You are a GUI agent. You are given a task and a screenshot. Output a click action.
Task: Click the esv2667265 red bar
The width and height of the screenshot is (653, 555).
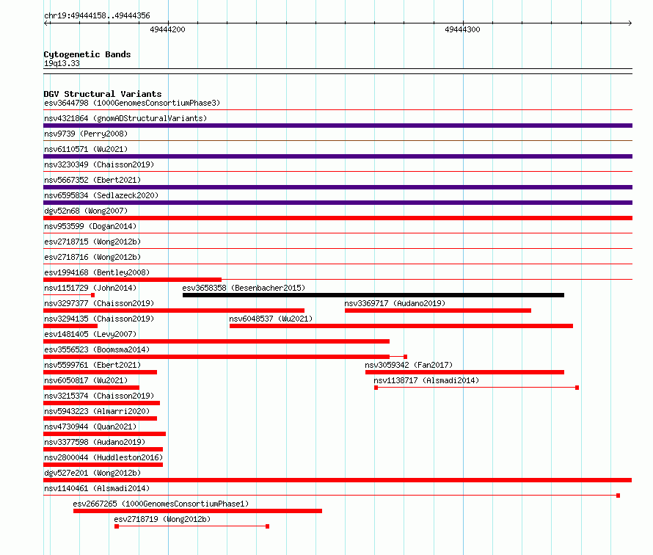coord(198,511)
